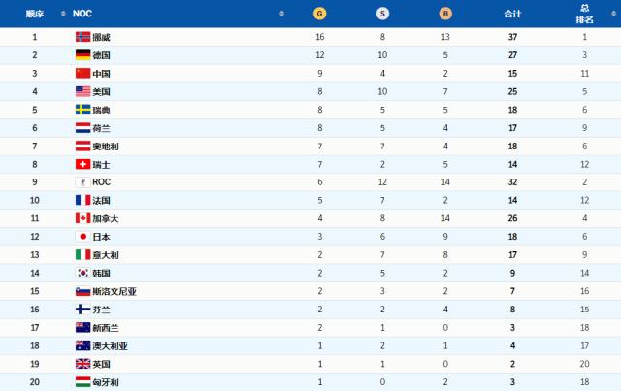The height and width of the screenshot is (391, 621).
Task: Click the Switzerland flag icon
Action: point(82,164)
